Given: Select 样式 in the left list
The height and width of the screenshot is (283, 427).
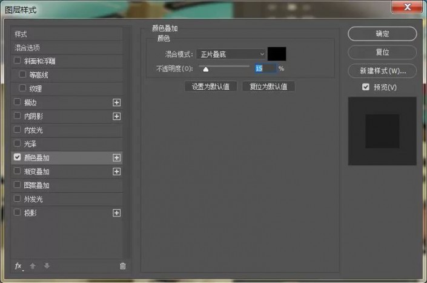Looking at the screenshot, I should 67,34.
